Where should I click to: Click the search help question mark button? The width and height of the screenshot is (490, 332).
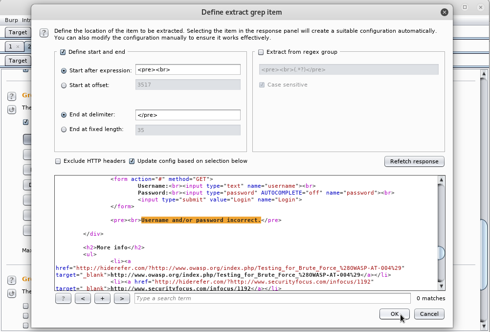(x=63, y=298)
